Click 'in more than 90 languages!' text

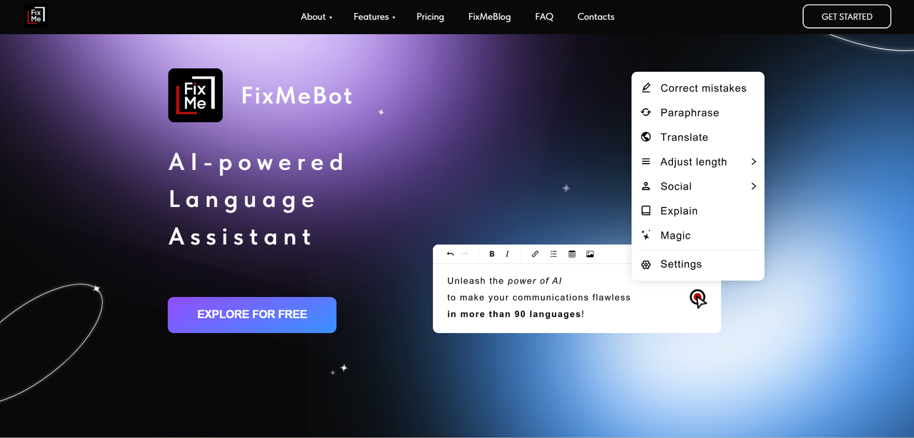click(x=515, y=314)
